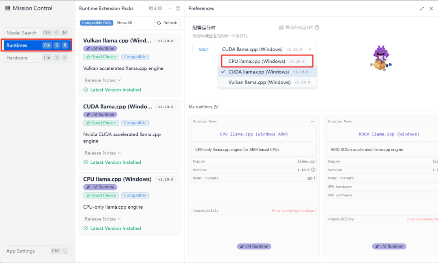Click the ARM card Error surveying hardware text
Image resolution: width=438 pixels, height=263 pixels.
tap(294, 210)
